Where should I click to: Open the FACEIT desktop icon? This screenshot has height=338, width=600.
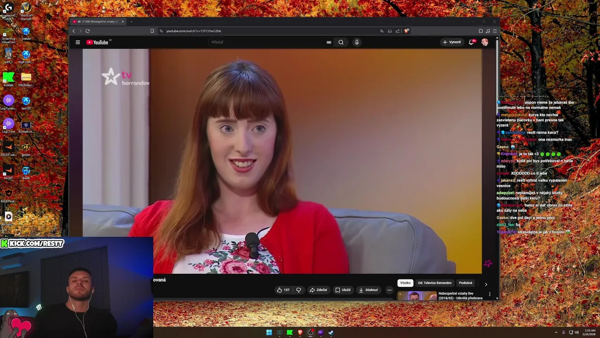8,172
